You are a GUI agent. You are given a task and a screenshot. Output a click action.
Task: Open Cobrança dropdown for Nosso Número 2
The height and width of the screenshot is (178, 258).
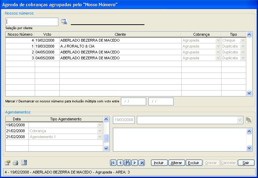[x=218, y=52]
